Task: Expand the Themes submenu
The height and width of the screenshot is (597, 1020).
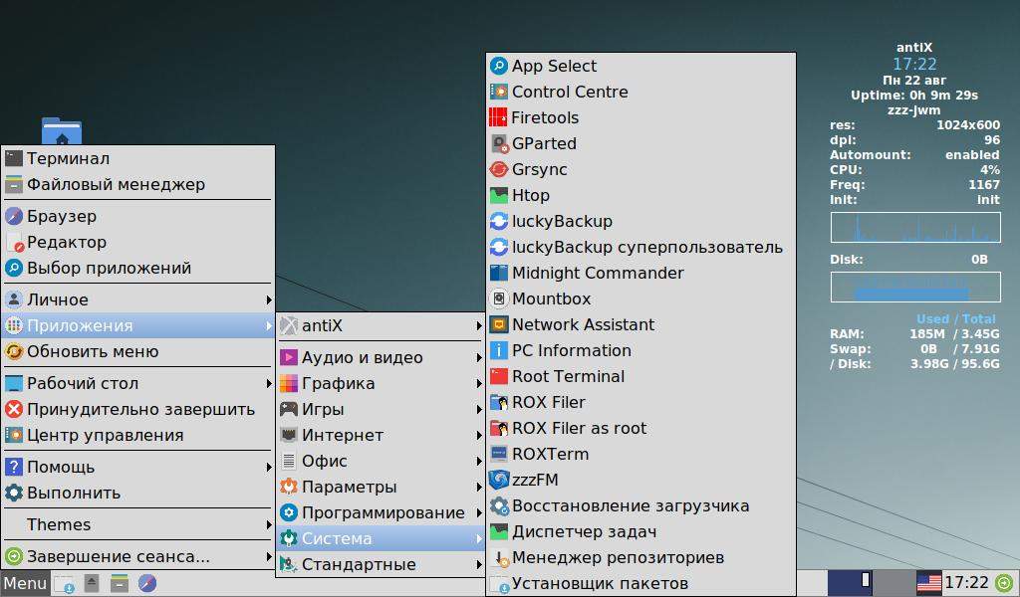Action: pos(137,525)
